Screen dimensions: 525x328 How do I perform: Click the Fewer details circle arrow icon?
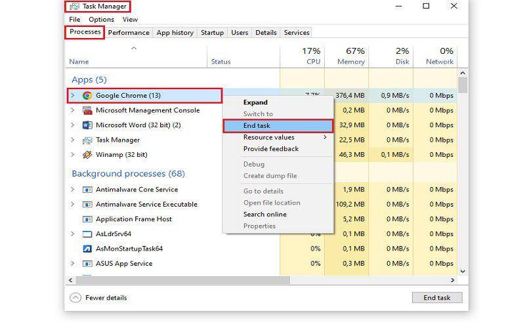(75, 298)
